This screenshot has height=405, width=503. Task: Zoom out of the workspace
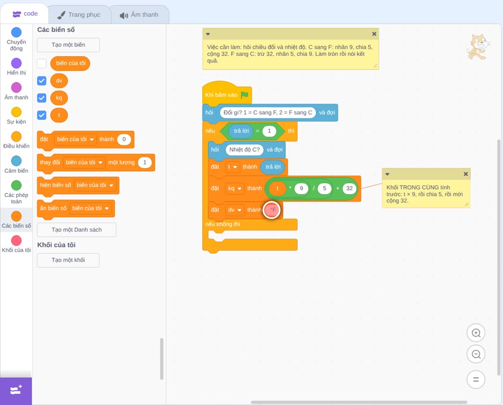(476, 354)
